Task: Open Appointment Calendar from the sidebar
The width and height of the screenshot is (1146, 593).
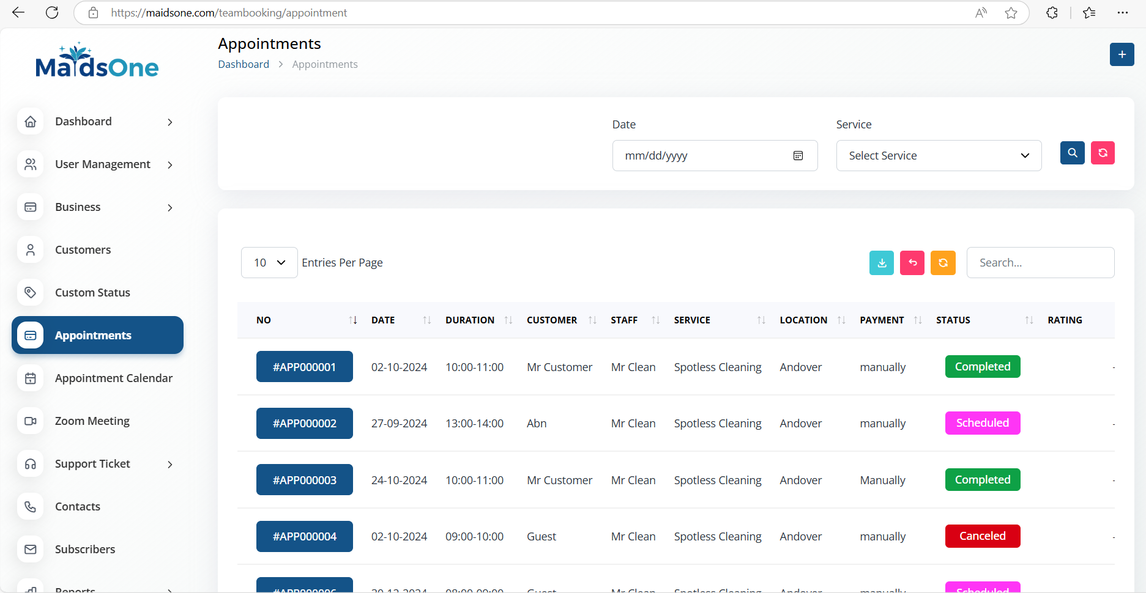Action: pyautogui.click(x=113, y=378)
